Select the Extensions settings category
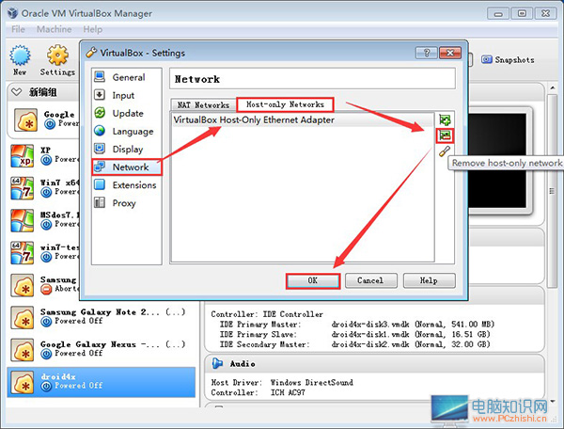Image resolution: width=564 pixels, height=429 pixels. click(134, 185)
